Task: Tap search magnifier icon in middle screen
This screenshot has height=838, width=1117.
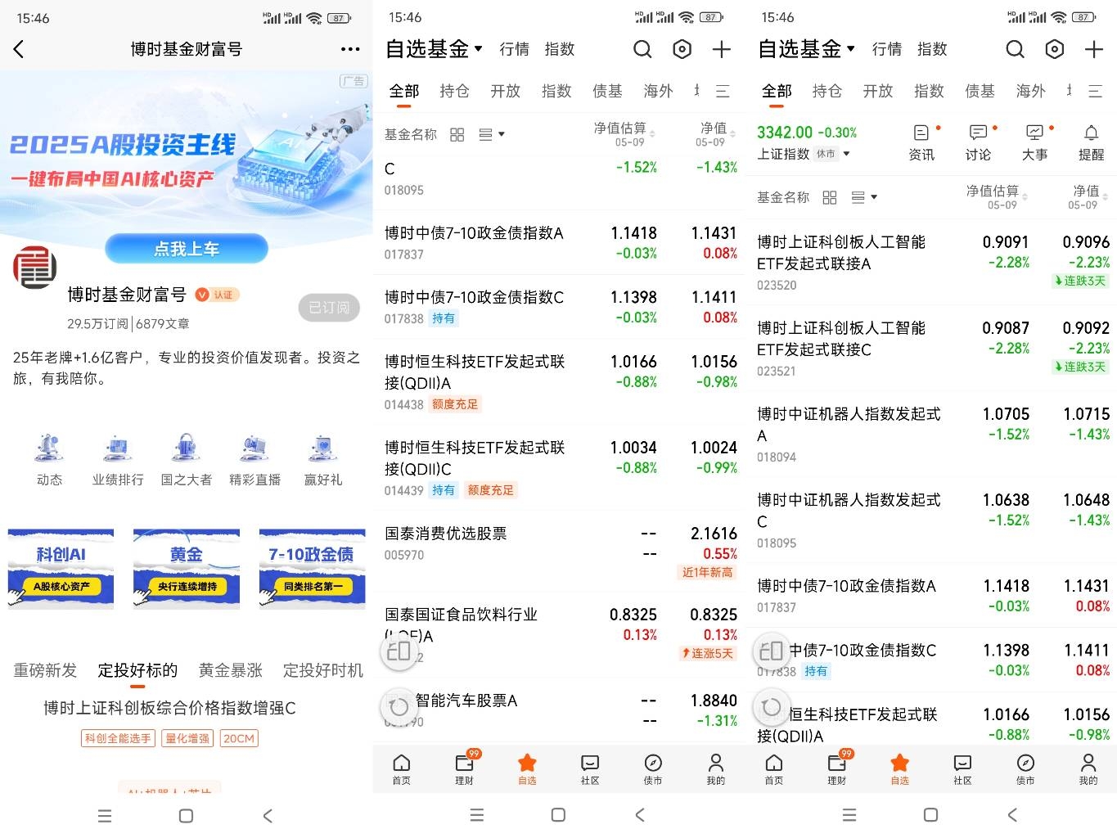Action: point(642,49)
